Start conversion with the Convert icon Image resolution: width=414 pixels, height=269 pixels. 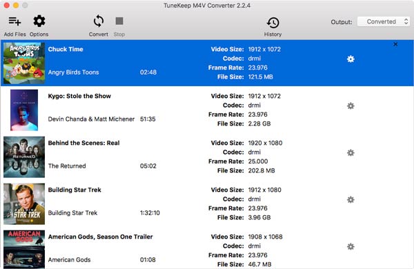pos(99,21)
